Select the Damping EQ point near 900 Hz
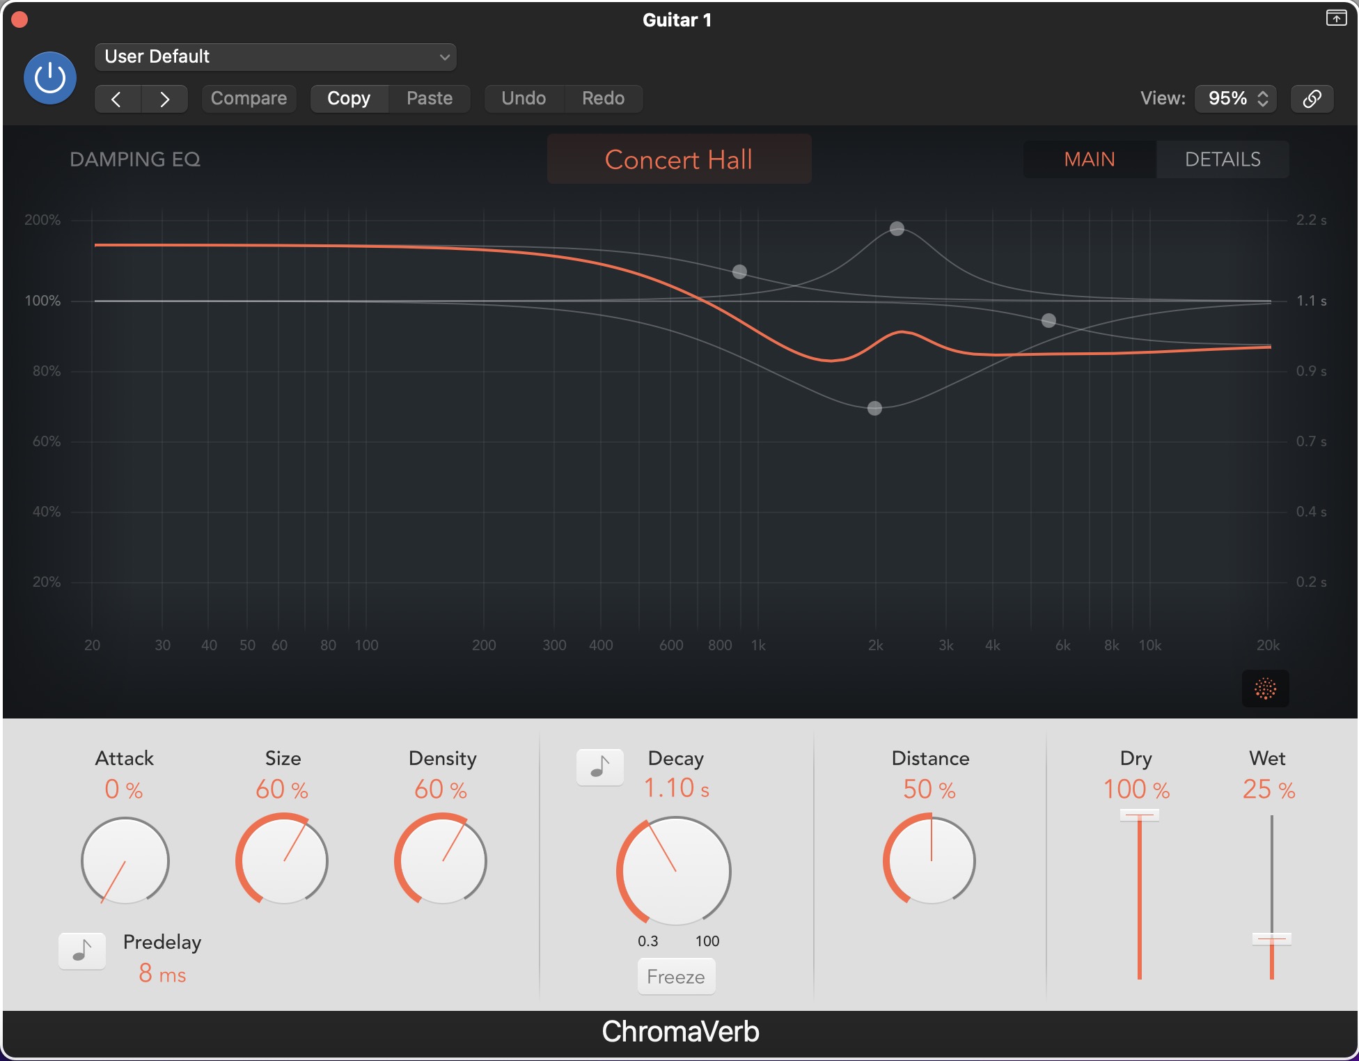1359x1061 pixels. click(x=739, y=272)
